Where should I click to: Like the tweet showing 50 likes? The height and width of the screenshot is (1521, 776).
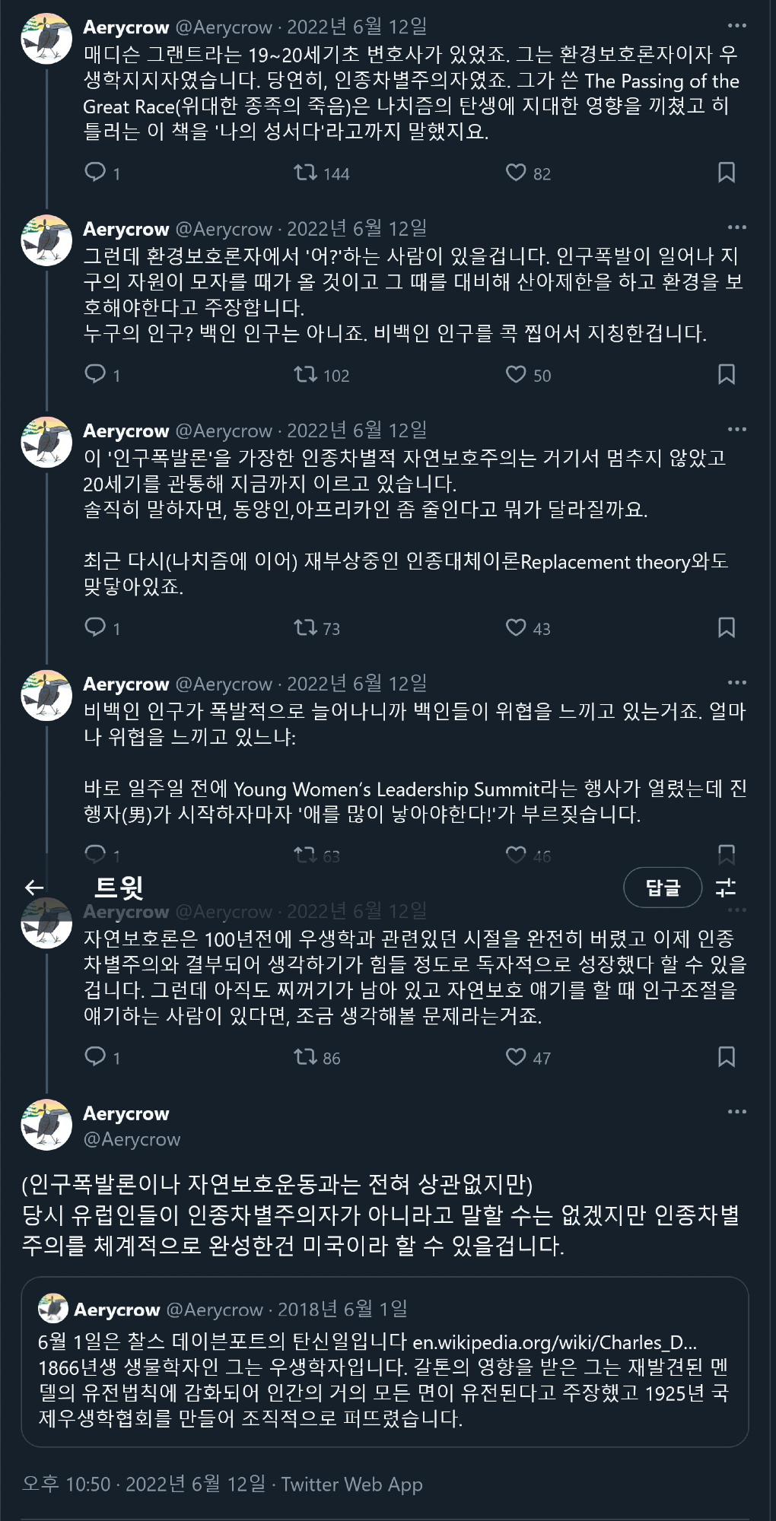[516, 374]
